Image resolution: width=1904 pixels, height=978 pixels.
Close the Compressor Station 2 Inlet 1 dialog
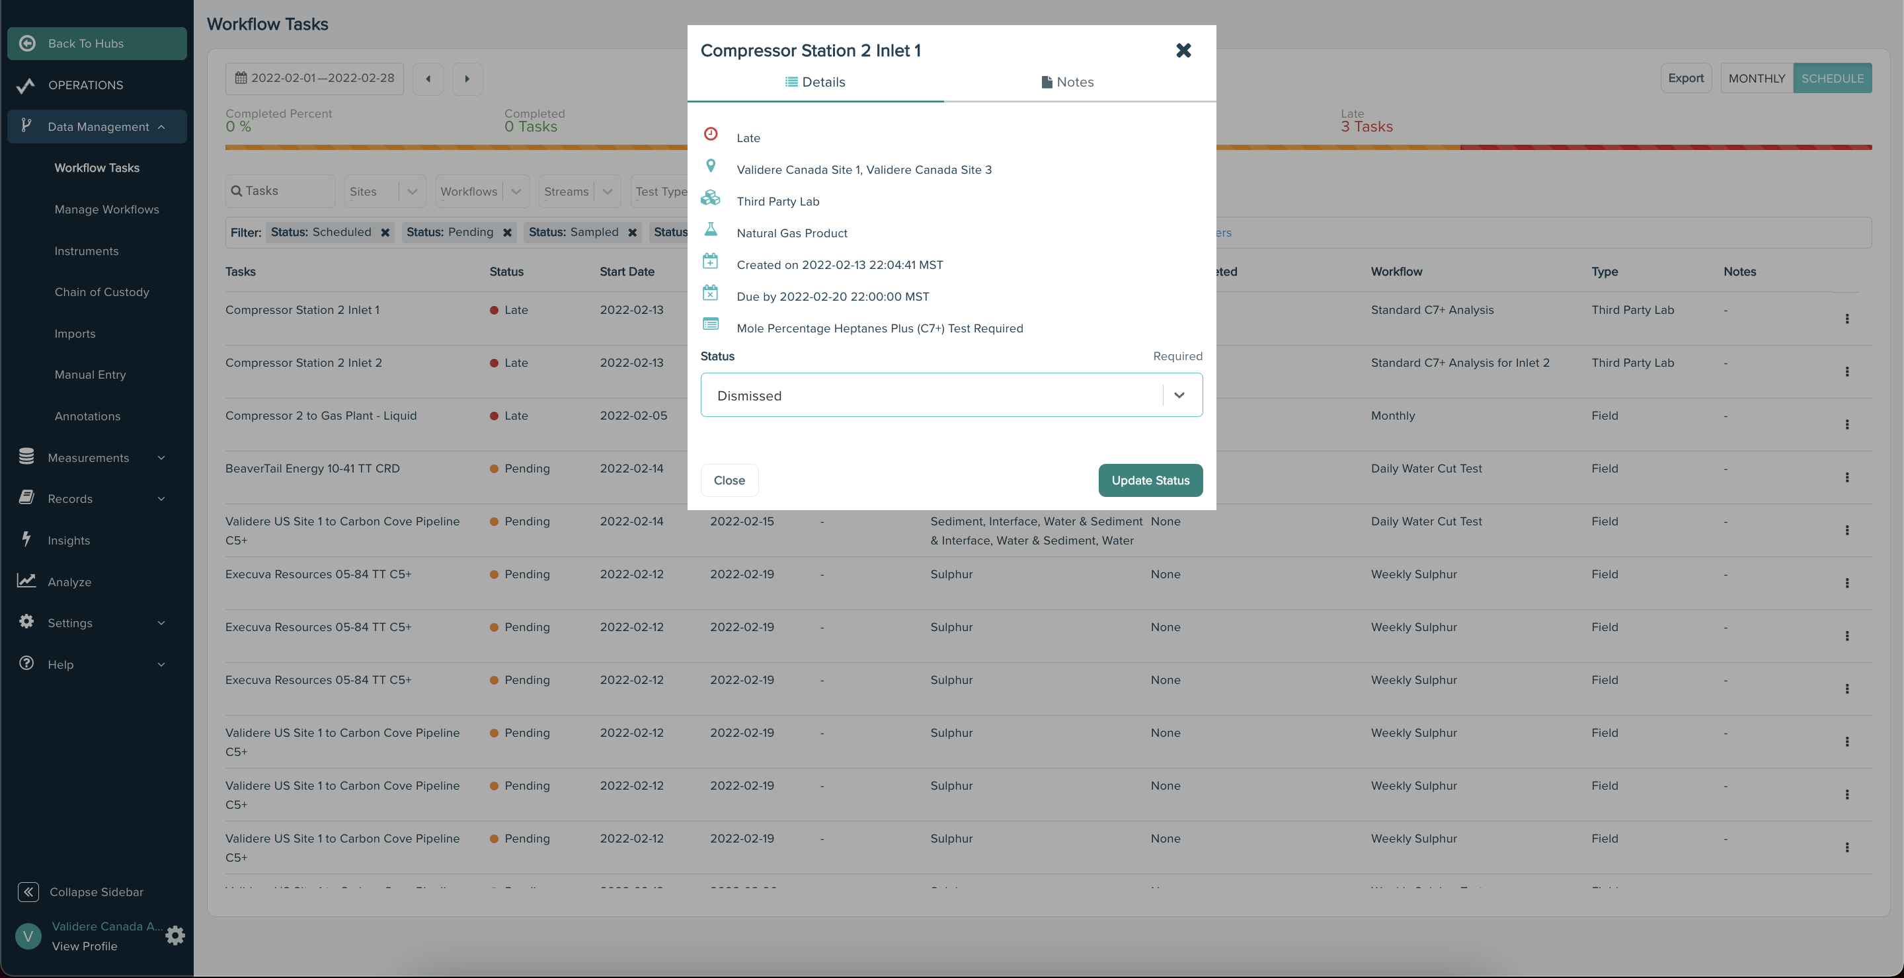1183,50
